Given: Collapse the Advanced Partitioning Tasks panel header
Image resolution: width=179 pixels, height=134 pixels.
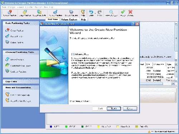Looking at the screenshot, I should [21, 52].
